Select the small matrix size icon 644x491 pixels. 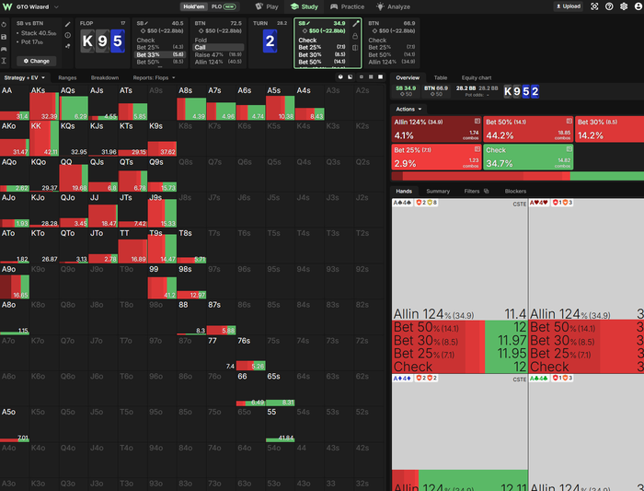point(362,76)
